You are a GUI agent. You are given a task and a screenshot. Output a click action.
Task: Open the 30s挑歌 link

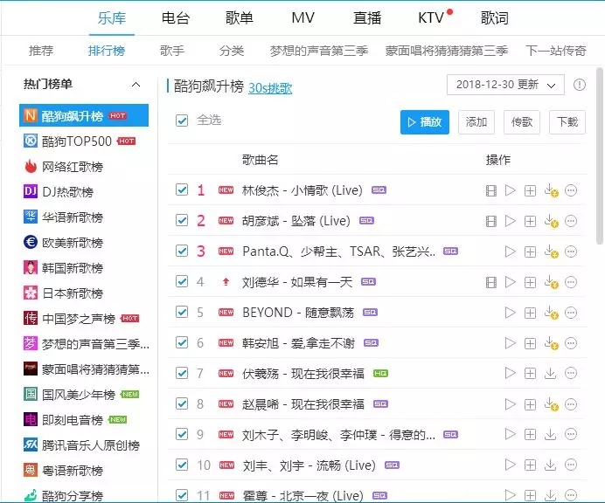point(270,88)
